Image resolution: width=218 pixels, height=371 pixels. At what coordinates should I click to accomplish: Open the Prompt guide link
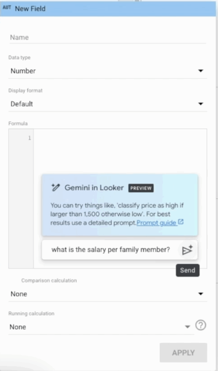(x=156, y=222)
